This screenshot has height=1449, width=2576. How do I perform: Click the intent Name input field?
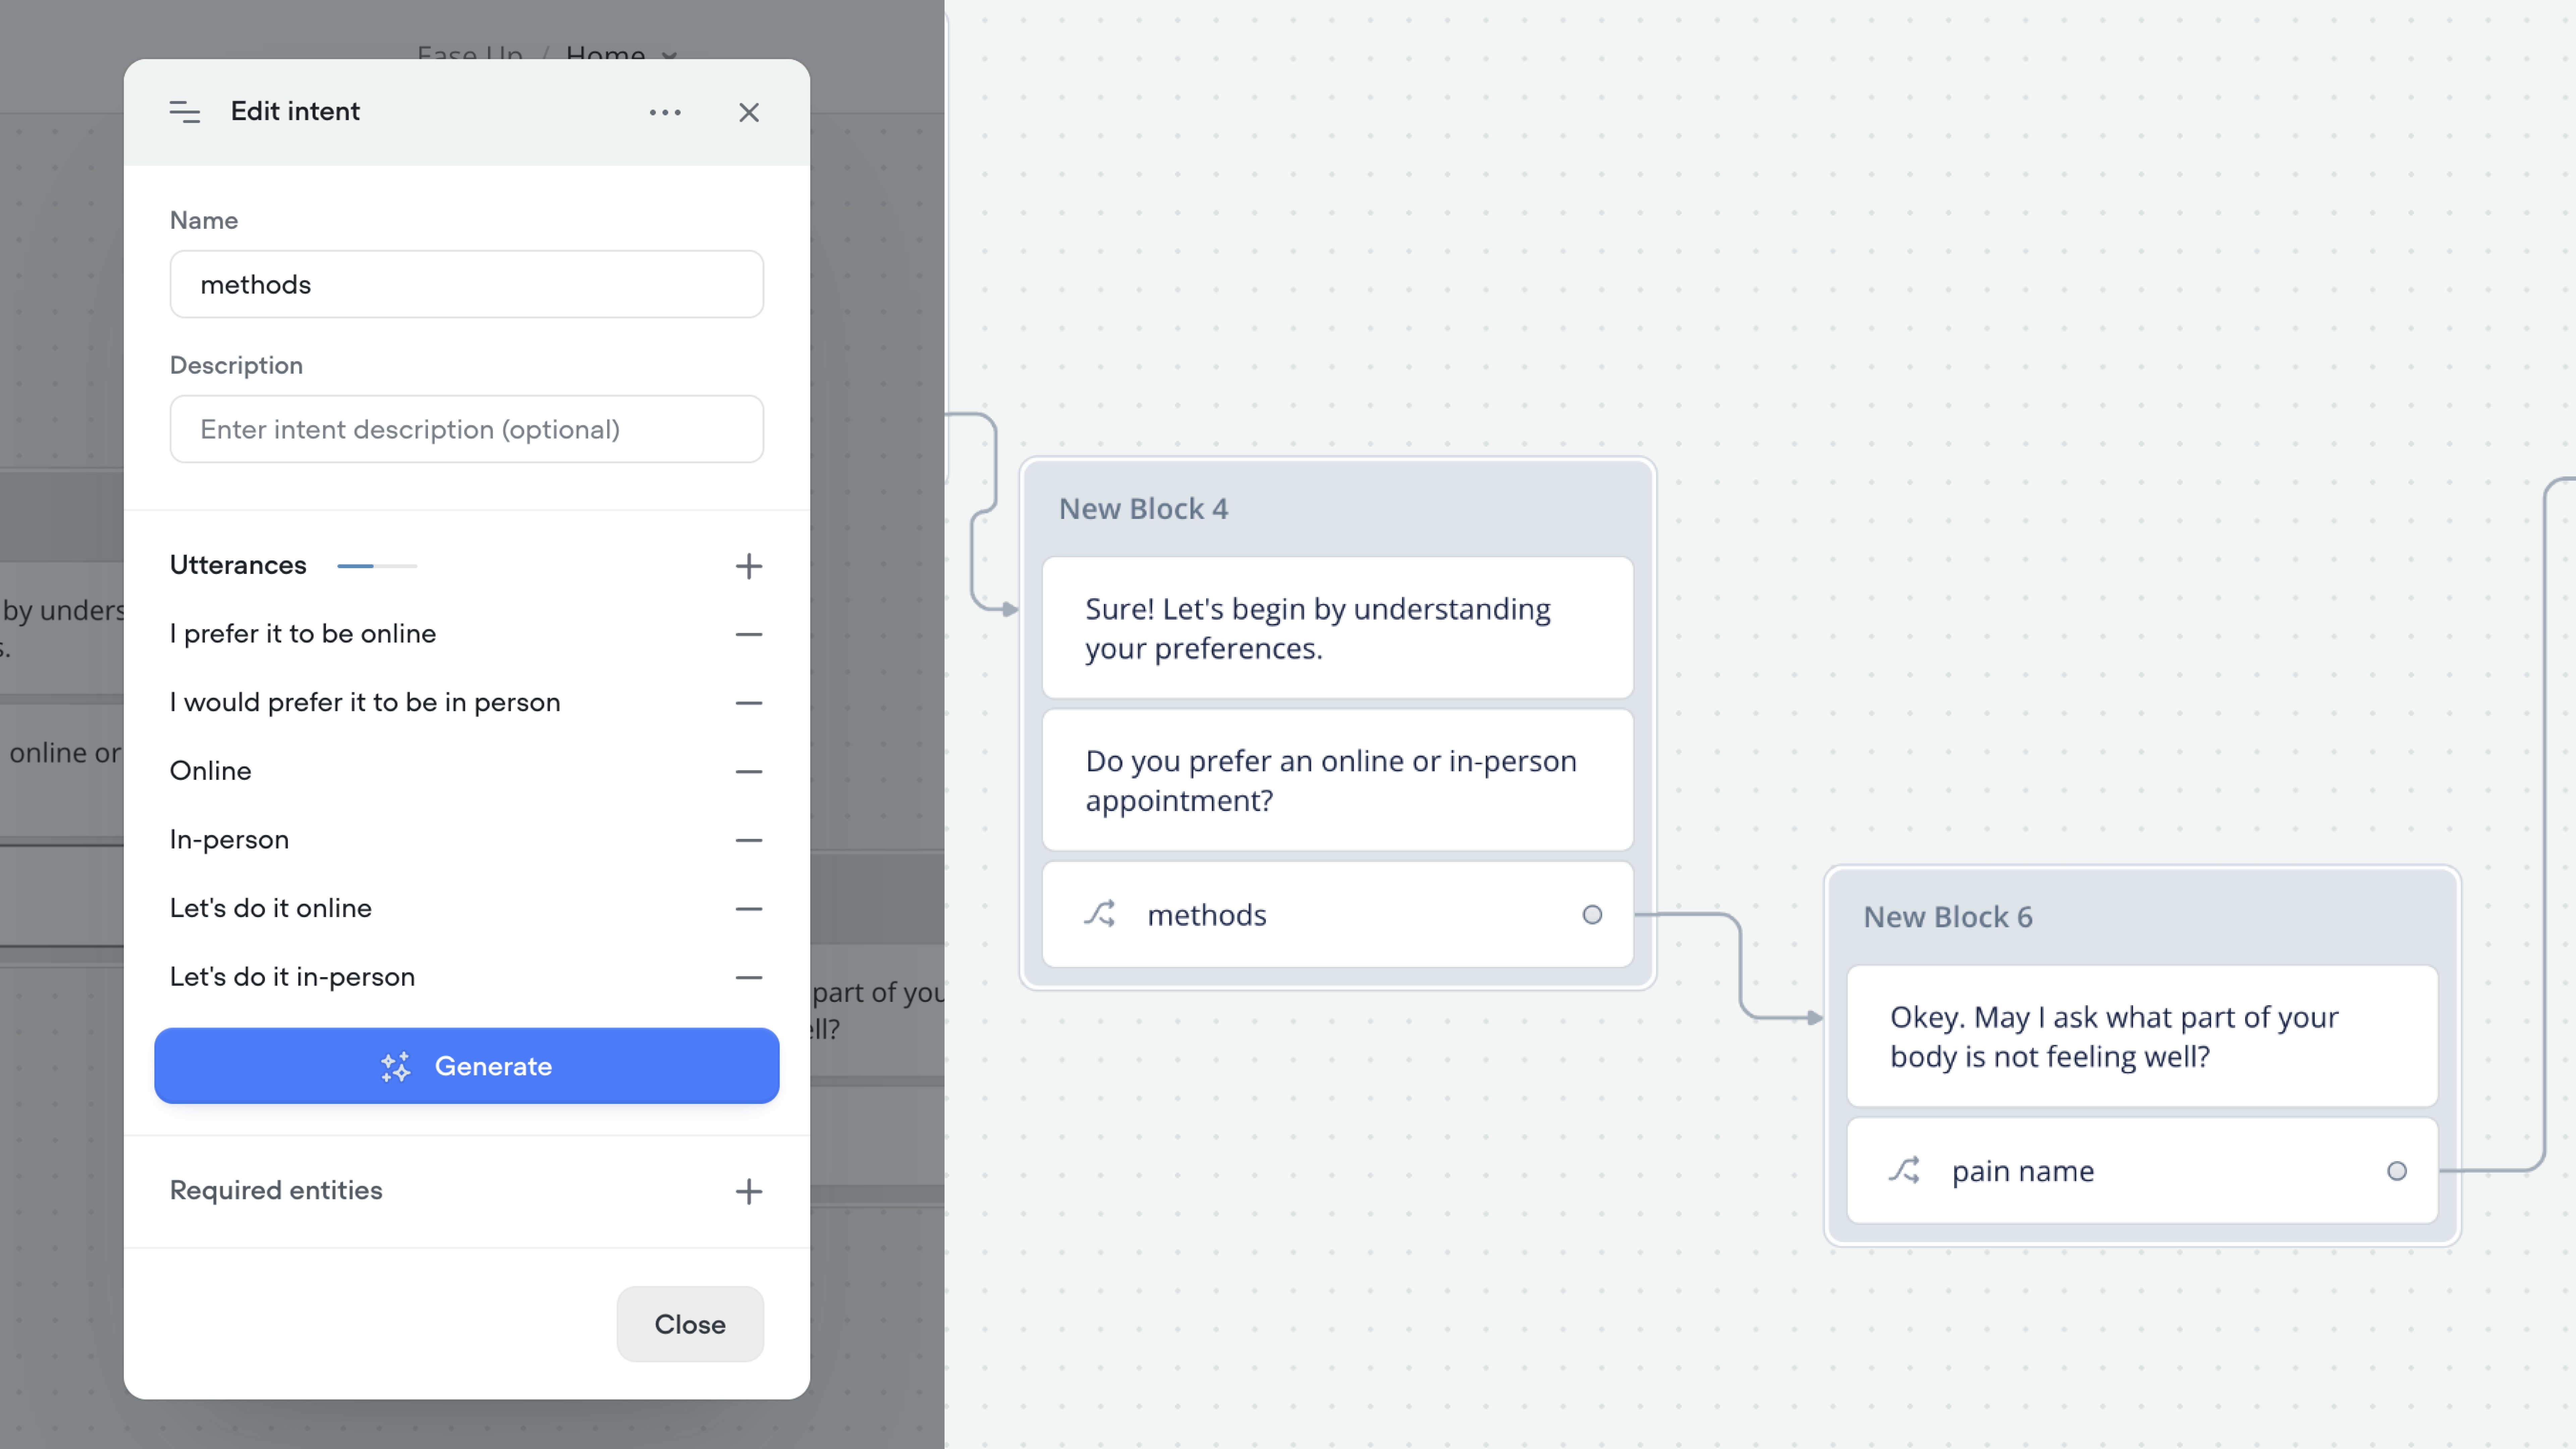pyautogui.click(x=467, y=284)
